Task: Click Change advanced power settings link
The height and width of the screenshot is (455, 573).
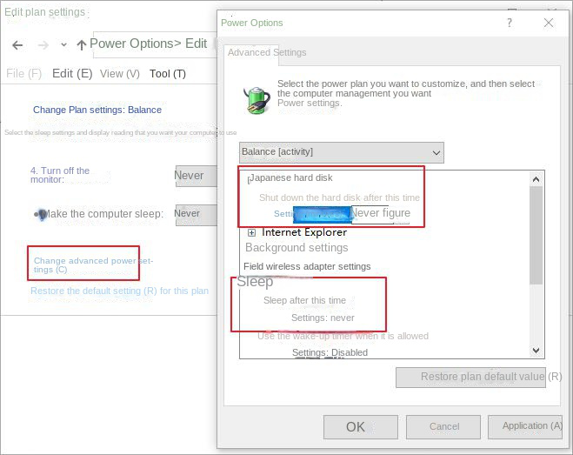Action: [x=93, y=264]
